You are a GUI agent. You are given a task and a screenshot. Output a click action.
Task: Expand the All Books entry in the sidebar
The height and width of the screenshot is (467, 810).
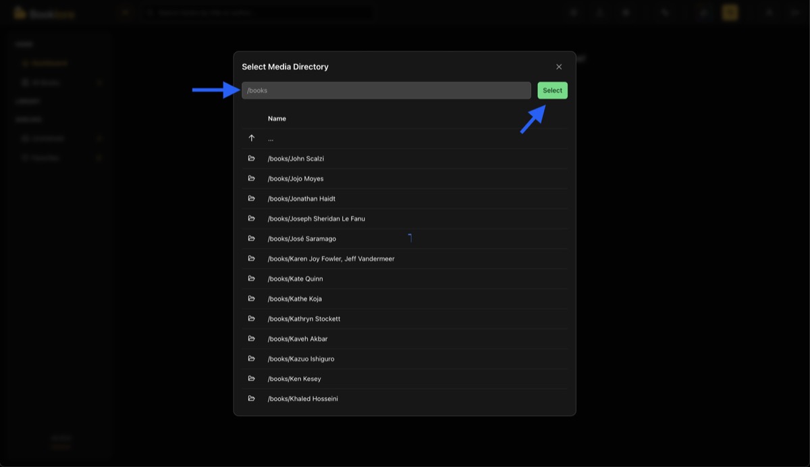pos(99,82)
